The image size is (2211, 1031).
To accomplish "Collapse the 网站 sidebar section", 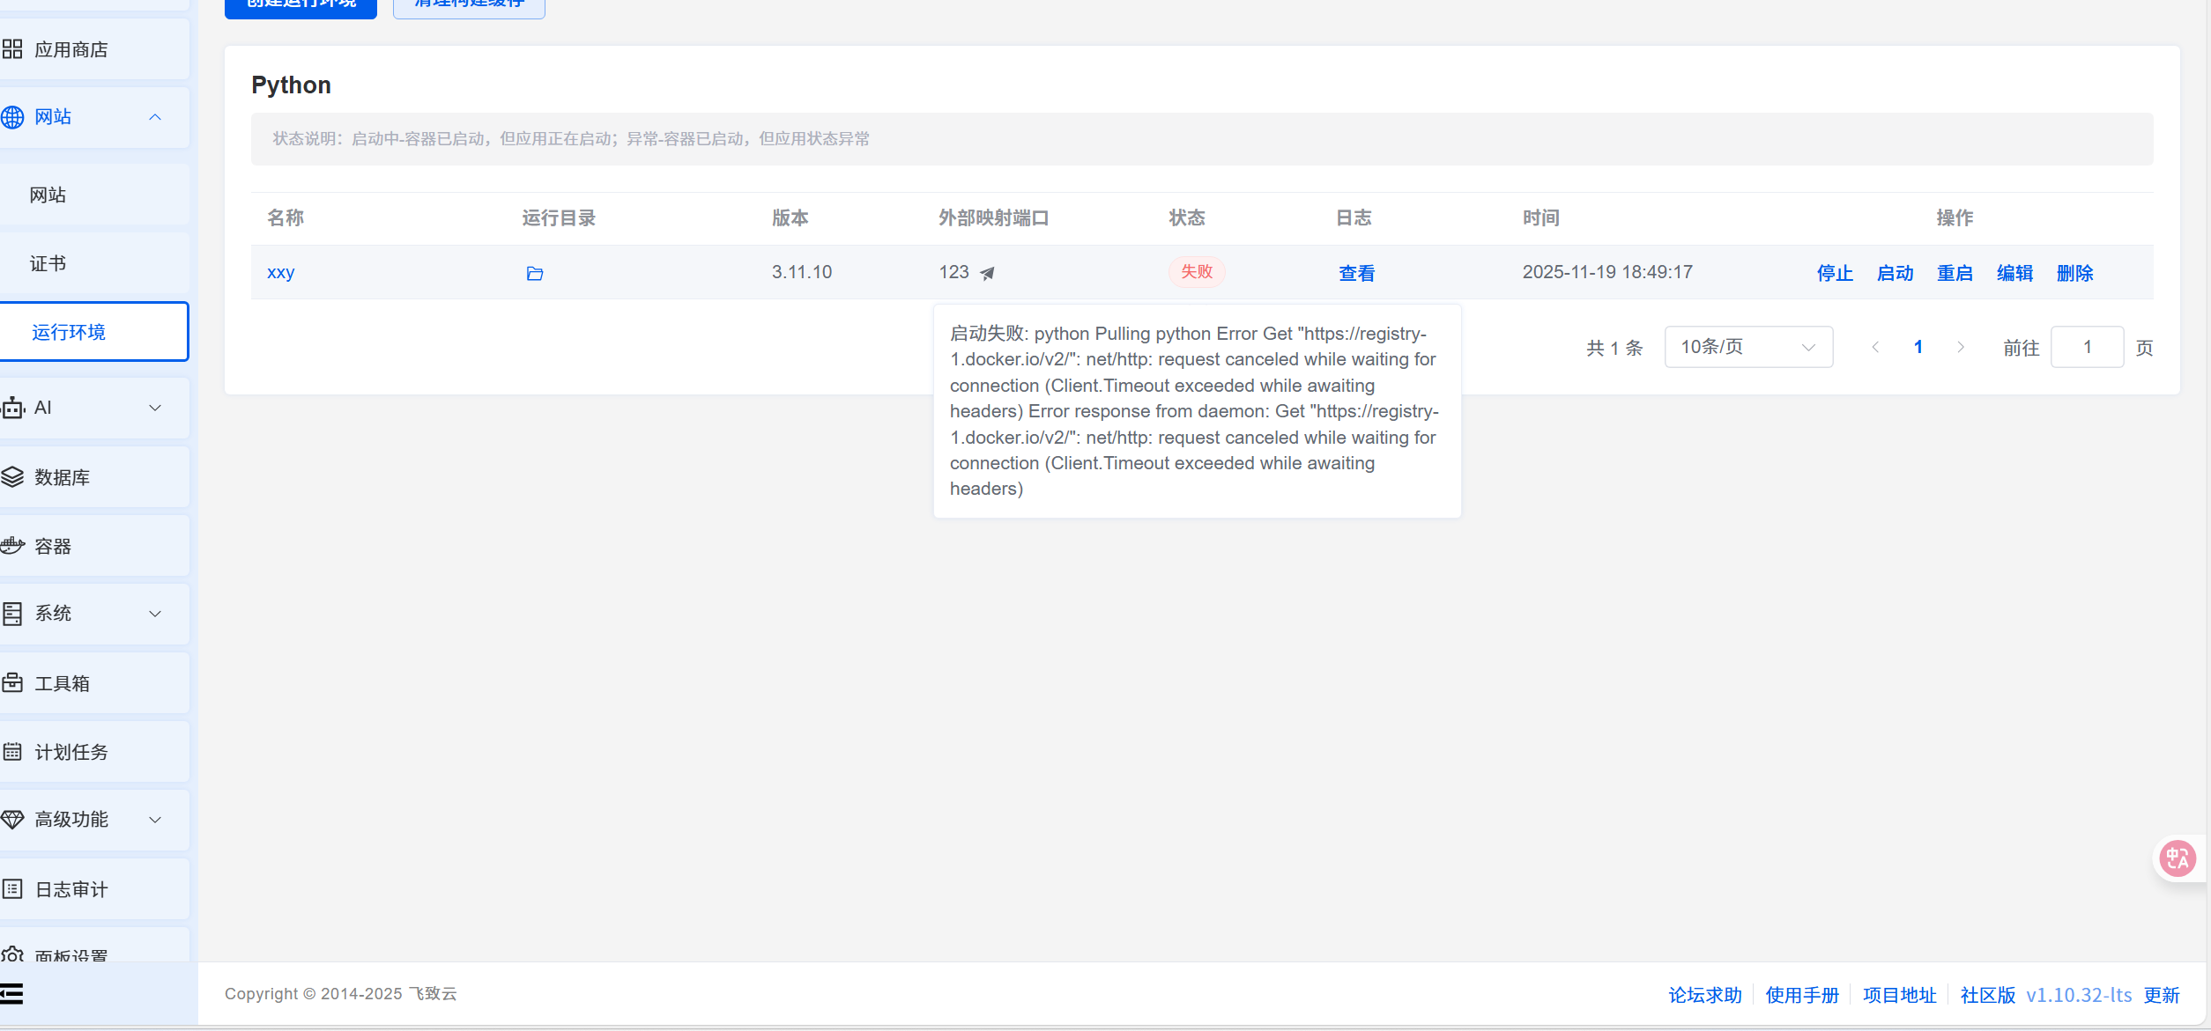I will [x=155, y=117].
